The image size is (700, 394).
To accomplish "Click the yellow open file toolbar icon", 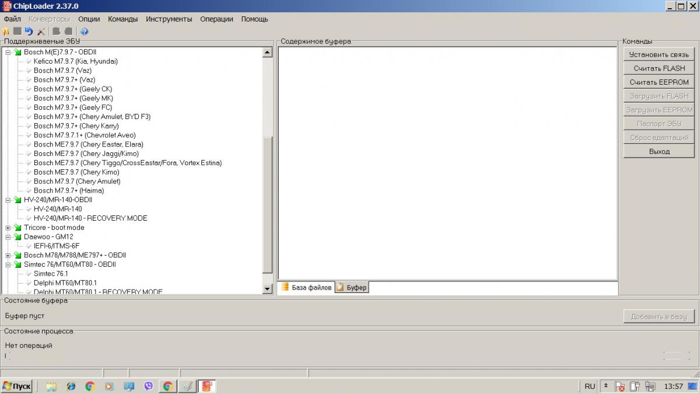I will [x=6, y=32].
